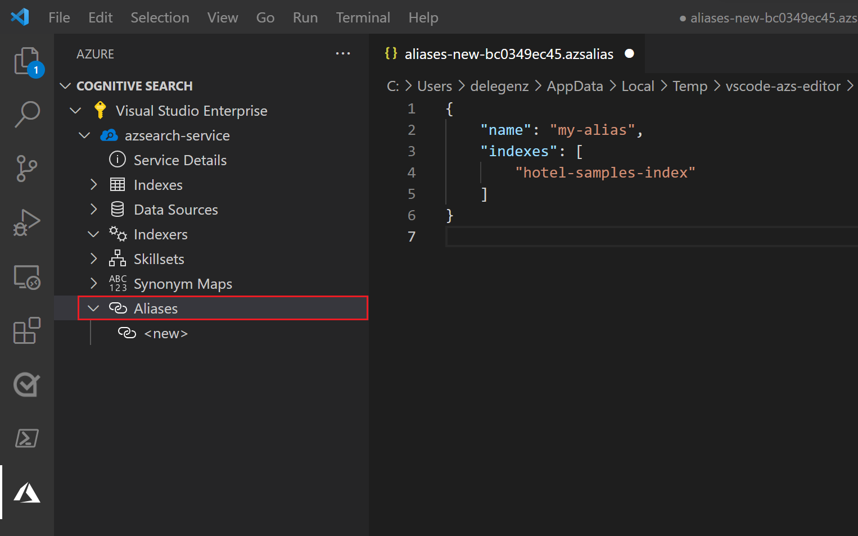Open Source Control from the activity bar

[26, 169]
